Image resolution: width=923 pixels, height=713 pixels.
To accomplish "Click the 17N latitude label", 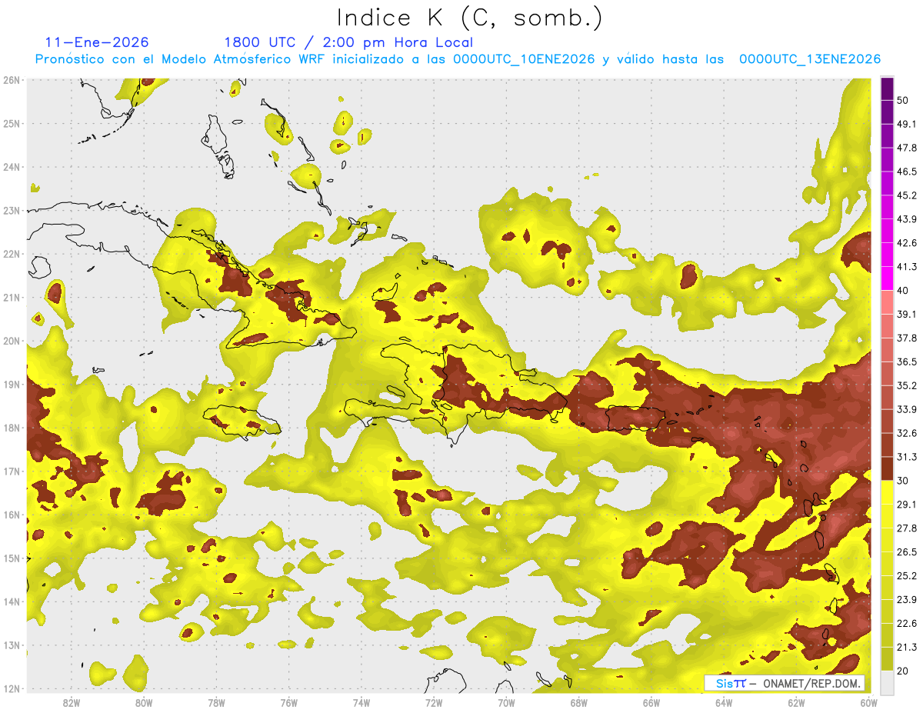I will pos(12,471).
